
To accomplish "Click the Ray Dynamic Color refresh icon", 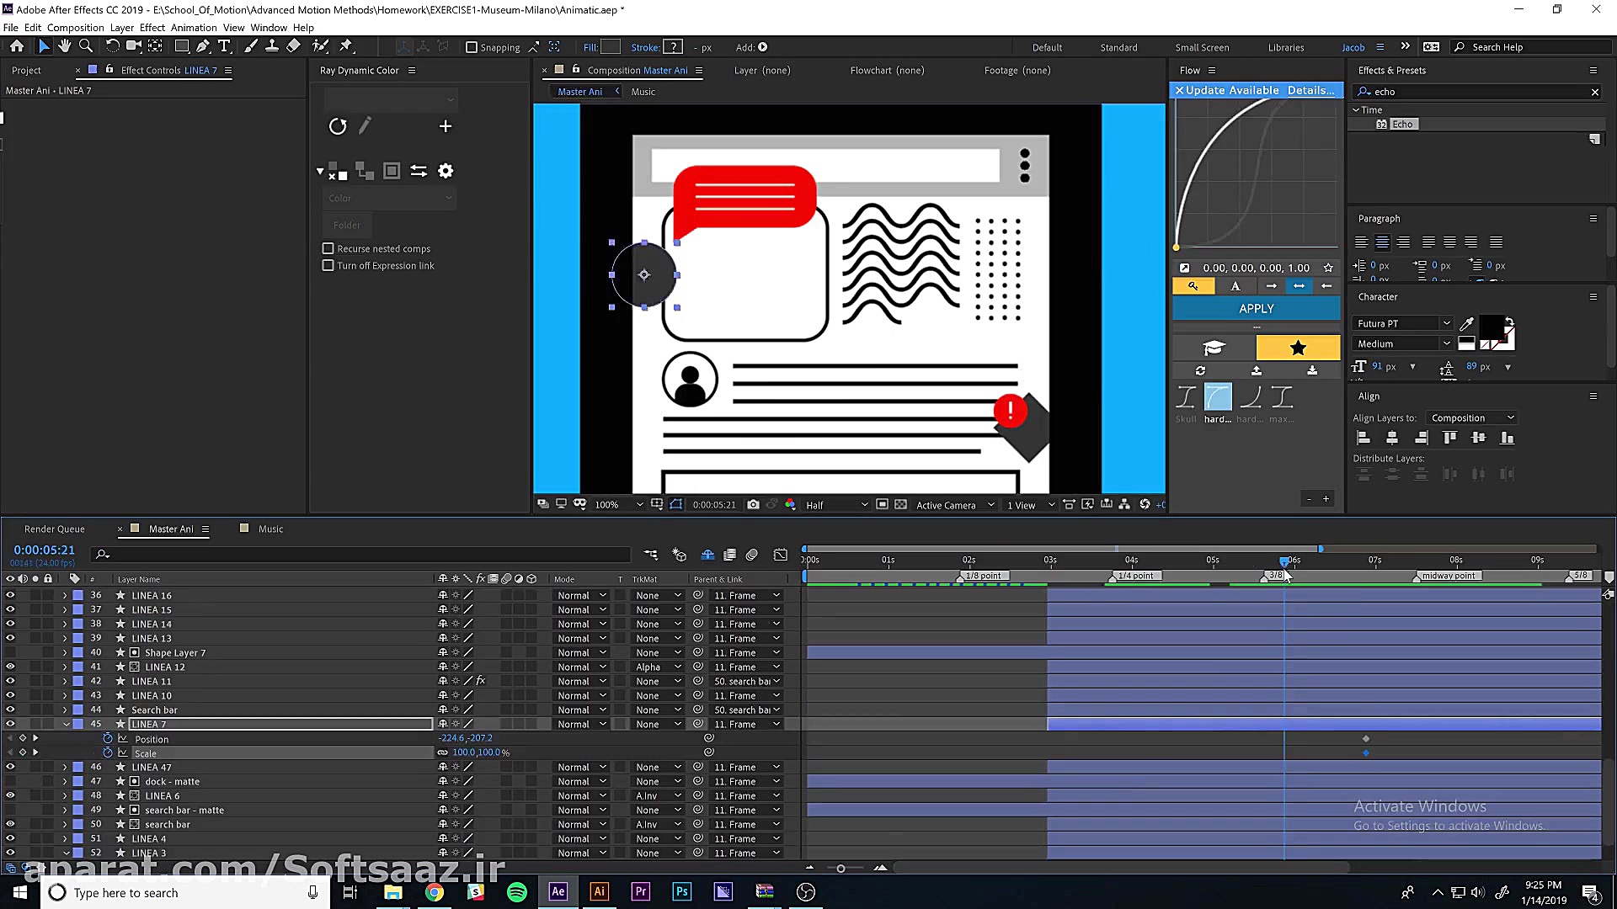I will point(338,126).
